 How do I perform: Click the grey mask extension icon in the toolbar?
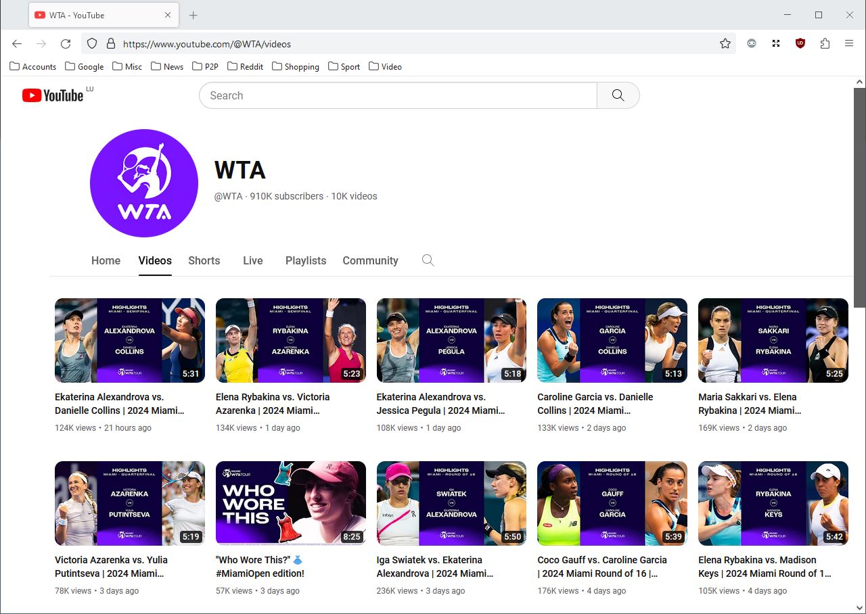coord(752,44)
